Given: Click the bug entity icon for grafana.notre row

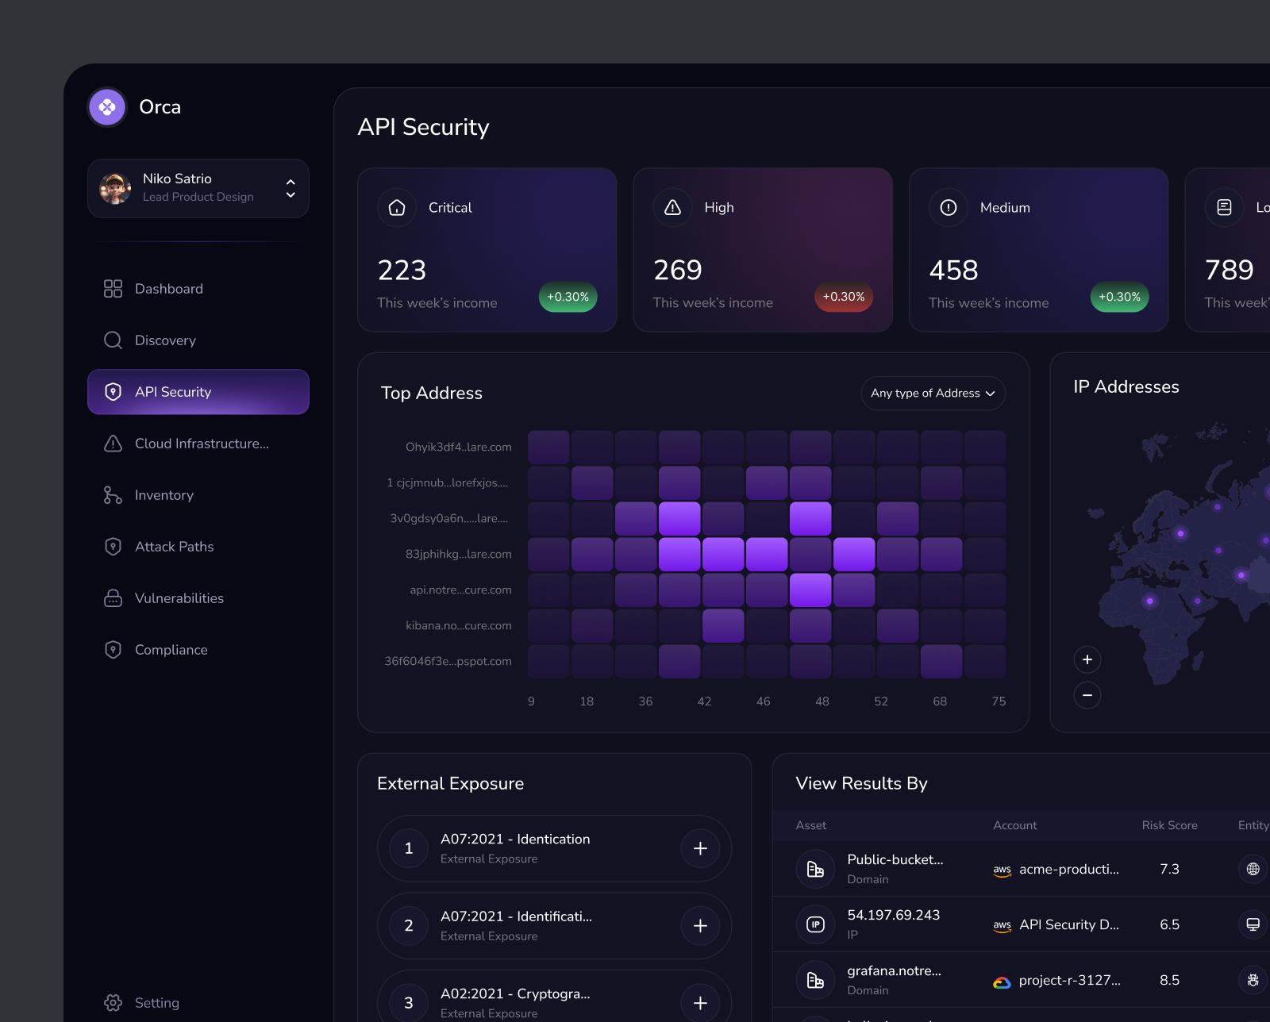Looking at the screenshot, I should tap(1253, 980).
